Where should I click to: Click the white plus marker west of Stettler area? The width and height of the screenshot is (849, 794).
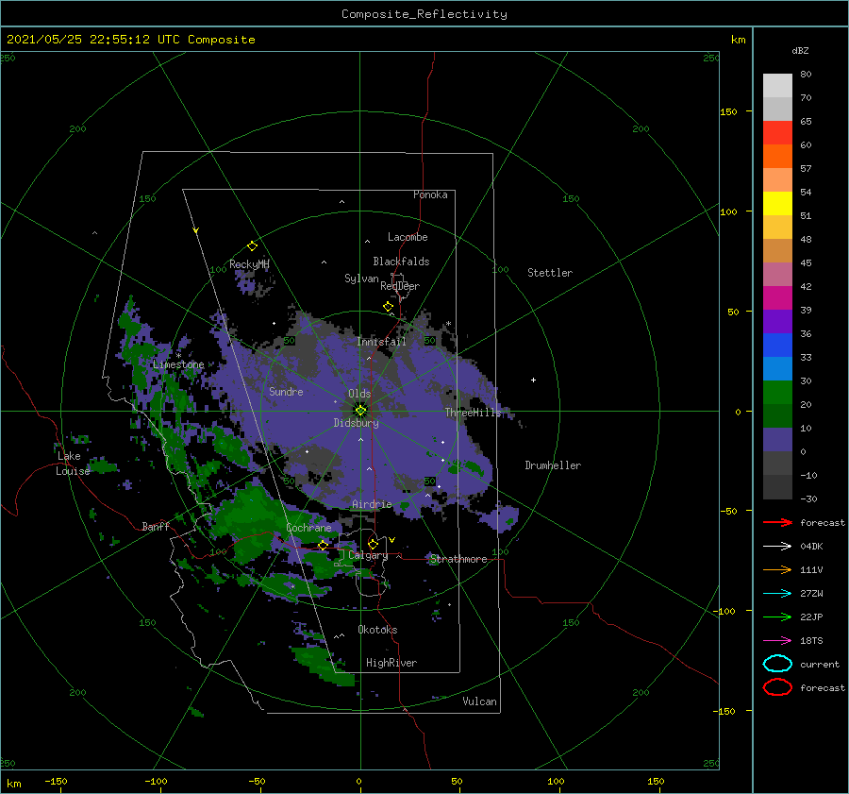click(533, 380)
